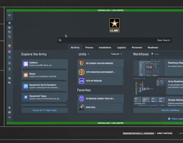Click the blue double-chevron sidebar icon

point(10,58)
